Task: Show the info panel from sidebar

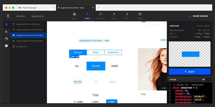Action: [x=6, y=46]
